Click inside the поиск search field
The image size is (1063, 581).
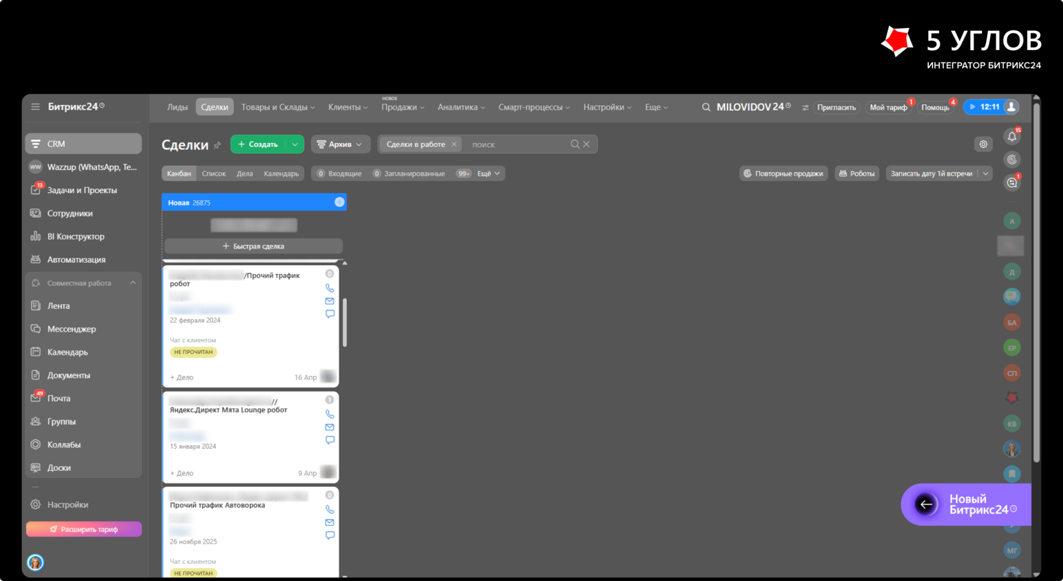coord(518,144)
